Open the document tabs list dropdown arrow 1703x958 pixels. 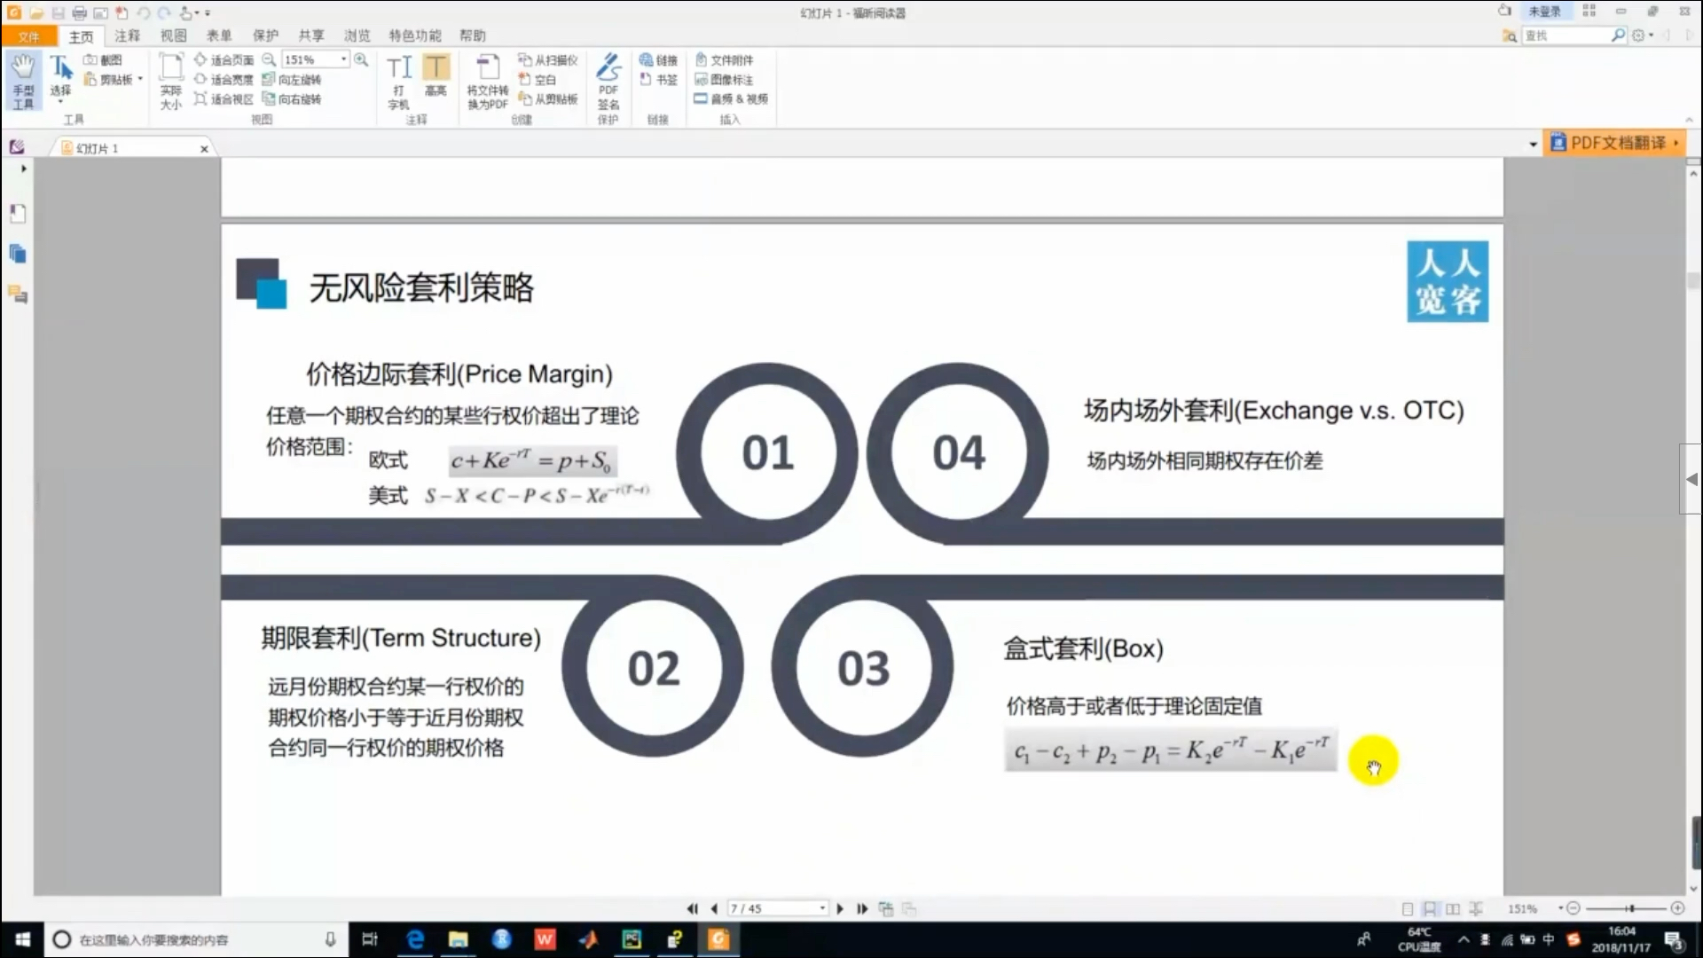coord(1534,144)
